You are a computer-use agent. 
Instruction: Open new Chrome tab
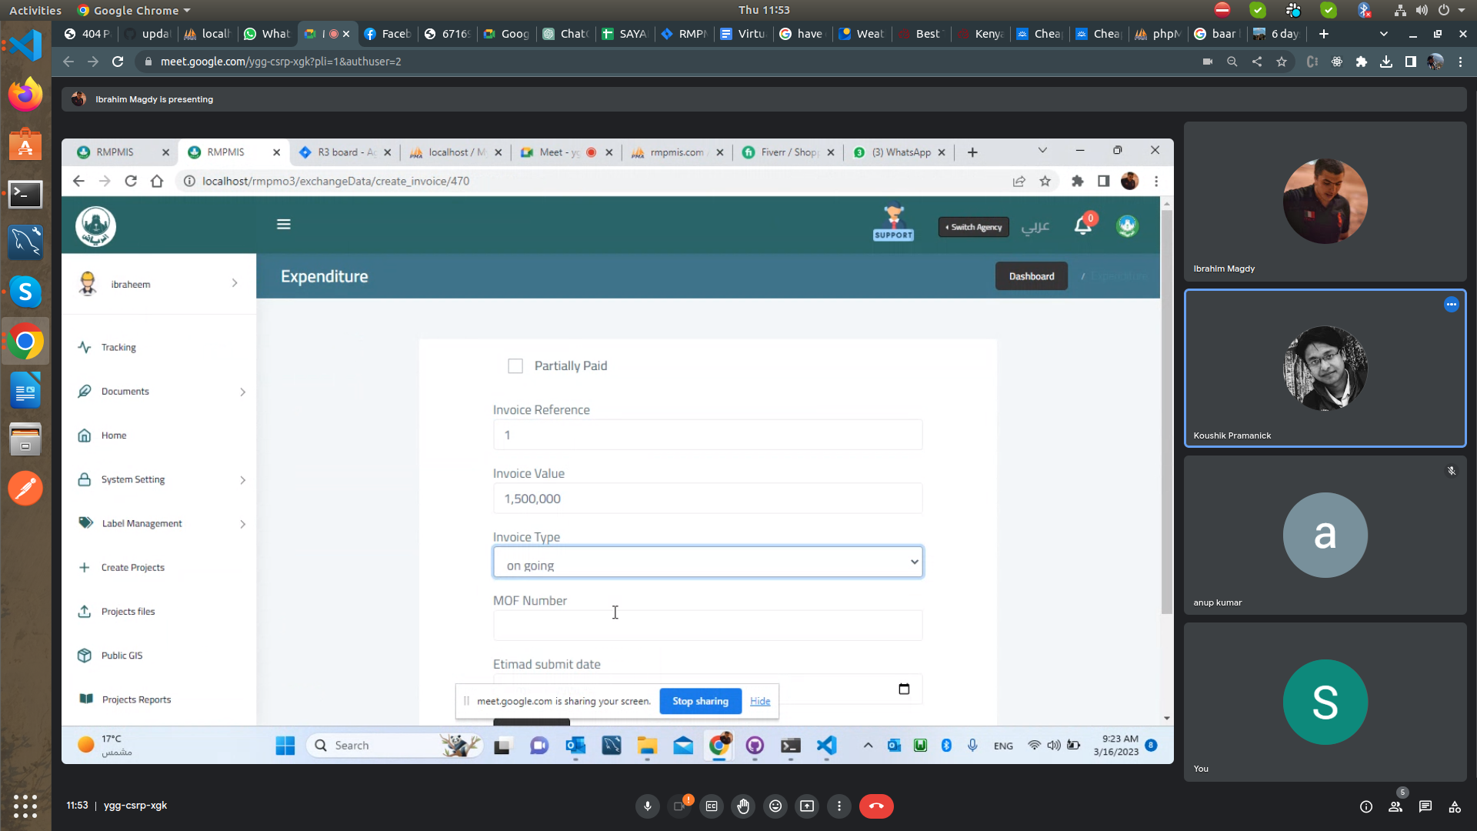1323,34
